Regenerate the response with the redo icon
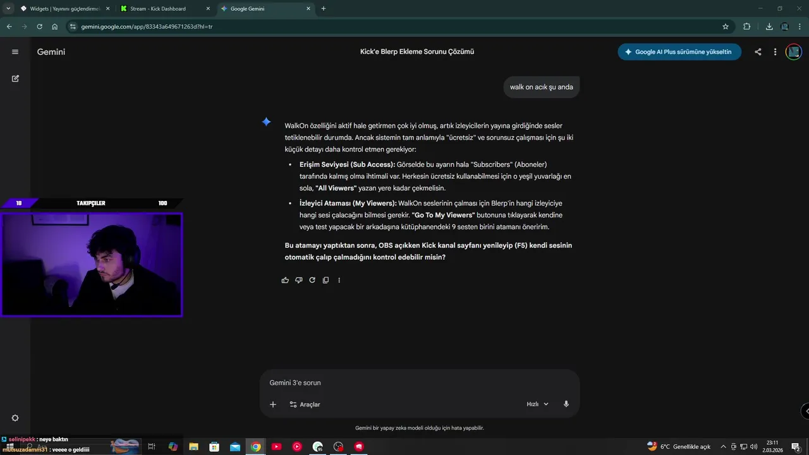Screen dimensions: 809x455 click(312, 280)
